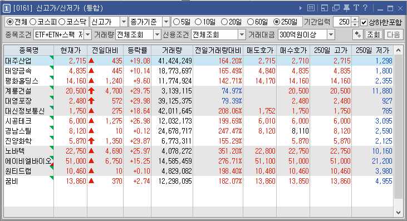This screenshot has width=407, height=221.
Task: Click the play arrow icon in title bar
Action: point(301,8)
